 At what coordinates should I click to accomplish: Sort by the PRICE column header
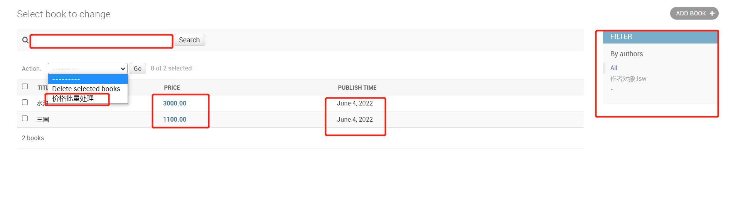pos(172,88)
